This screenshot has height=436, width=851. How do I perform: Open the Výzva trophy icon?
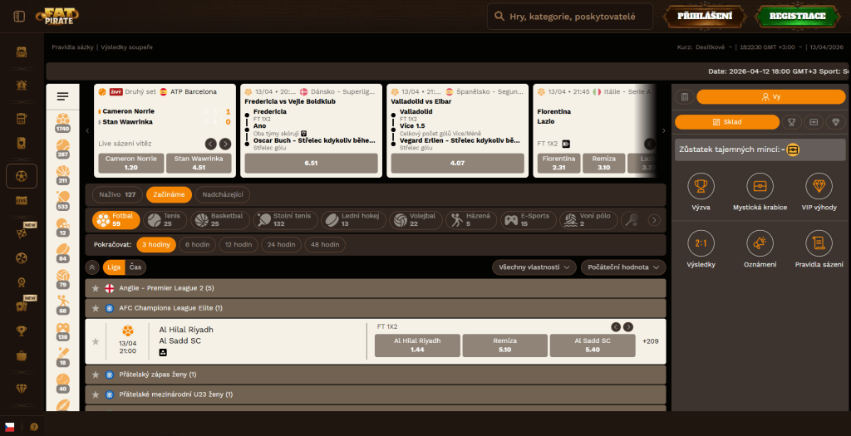point(701,186)
